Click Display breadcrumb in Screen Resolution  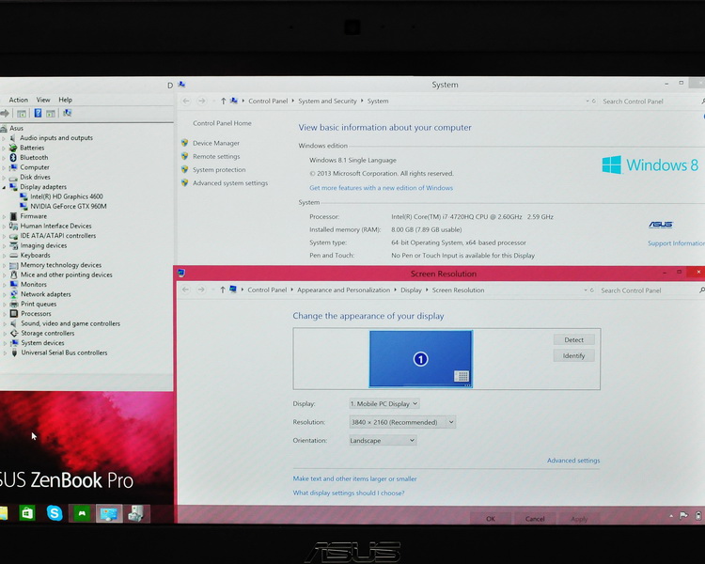click(411, 290)
